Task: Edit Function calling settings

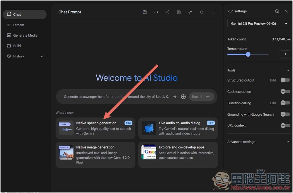Action: coord(273,103)
